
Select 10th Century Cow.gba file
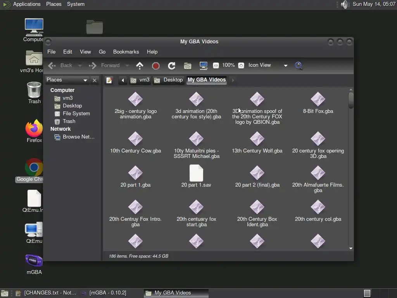[135, 142]
